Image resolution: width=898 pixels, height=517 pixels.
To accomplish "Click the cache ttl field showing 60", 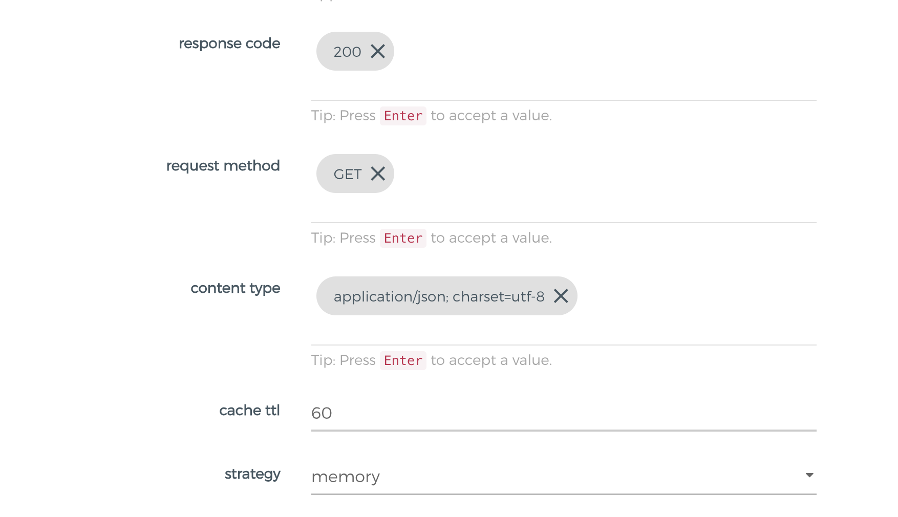I will tap(564, 413).
